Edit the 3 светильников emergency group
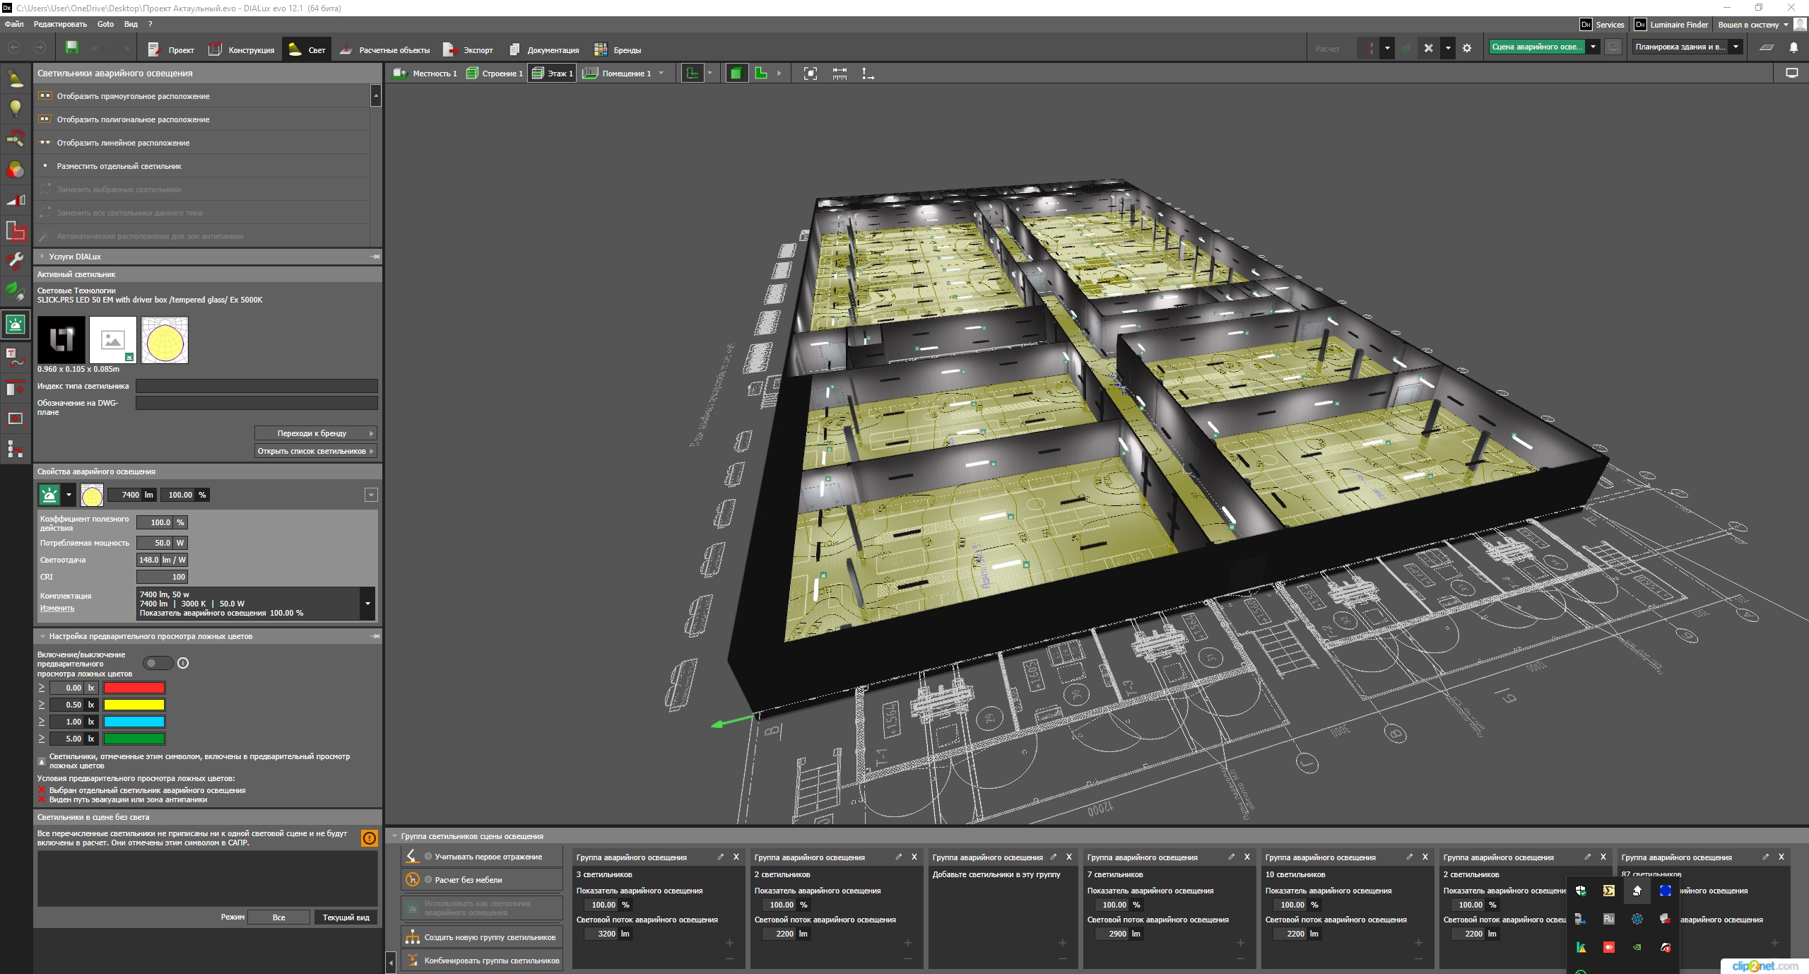1809x974 pixels. 720,857
